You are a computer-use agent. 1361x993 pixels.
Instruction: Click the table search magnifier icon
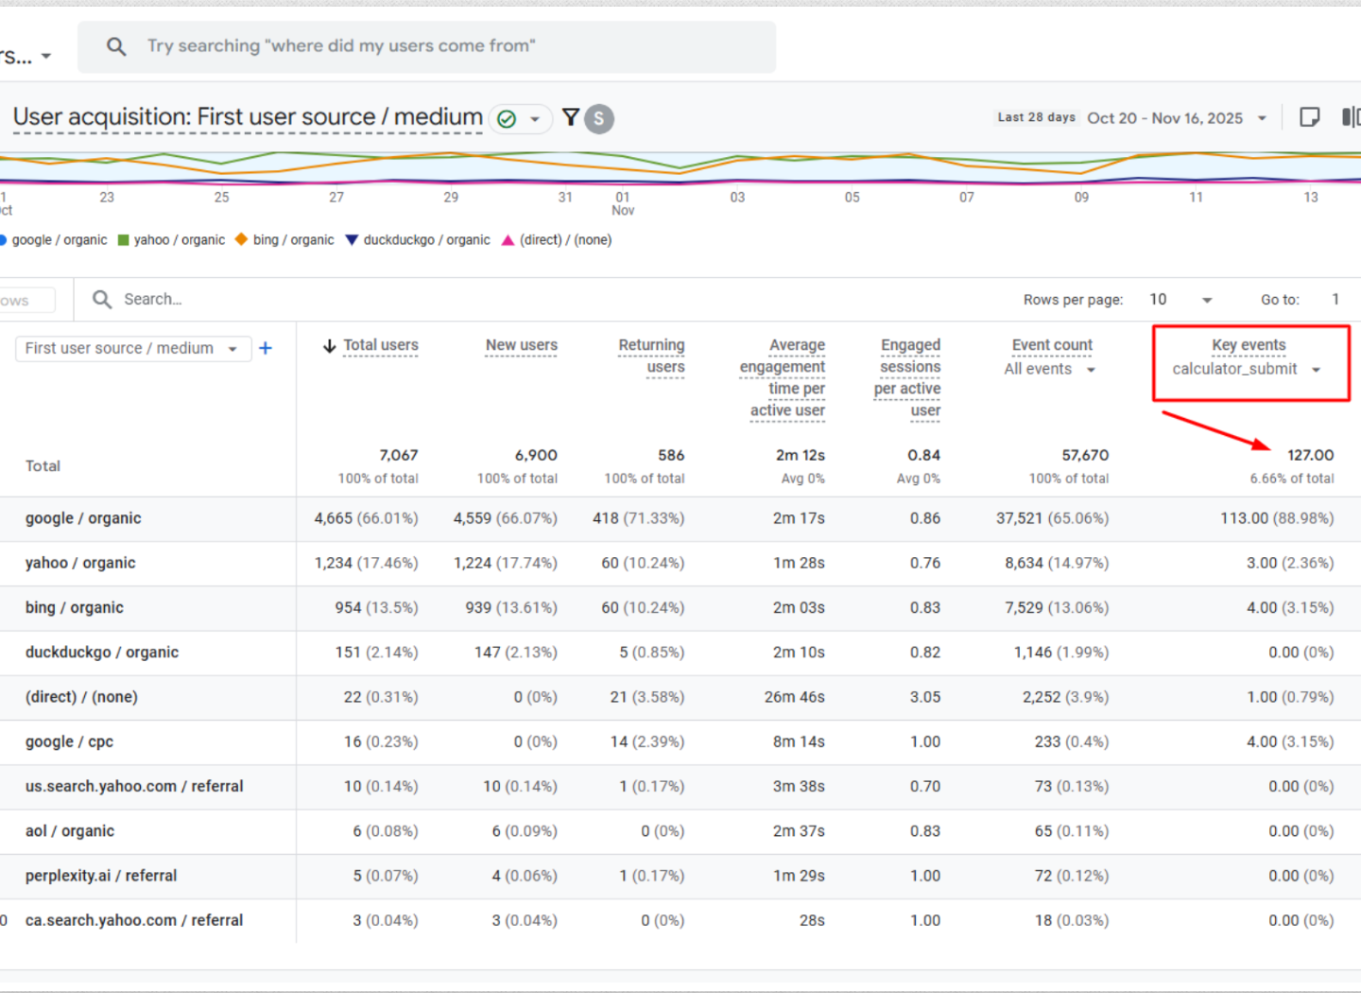102,300
